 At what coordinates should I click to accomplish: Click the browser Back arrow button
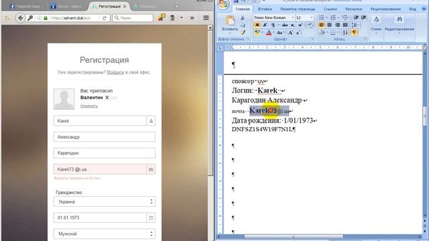click(x=20, y=18)
